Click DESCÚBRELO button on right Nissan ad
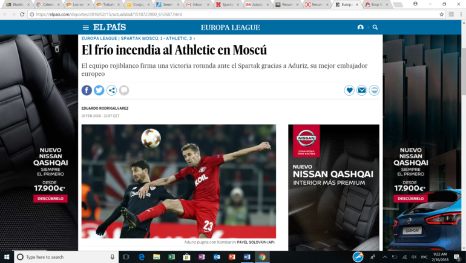Screen dimensions: 466x263 [410, 198]
